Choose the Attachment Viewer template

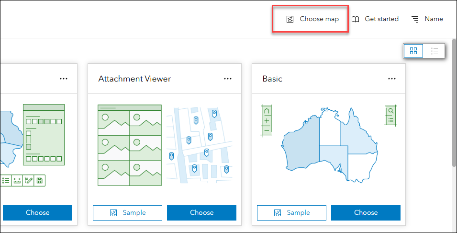201,212
